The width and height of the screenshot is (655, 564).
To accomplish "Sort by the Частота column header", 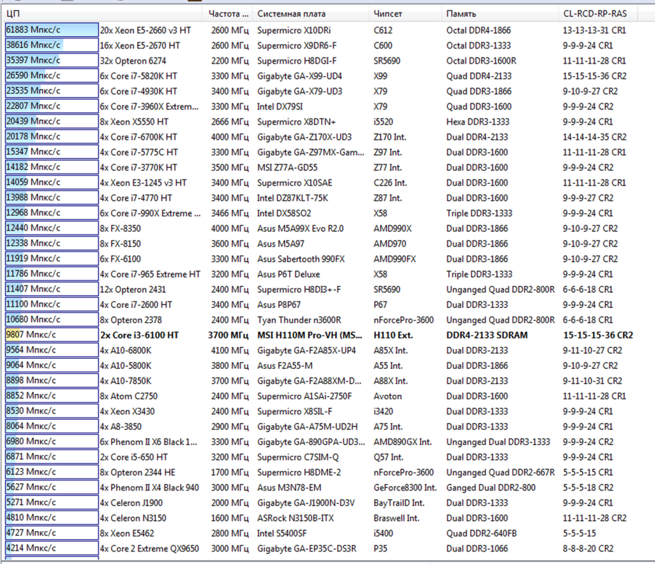I will click(x=227, y=14).
